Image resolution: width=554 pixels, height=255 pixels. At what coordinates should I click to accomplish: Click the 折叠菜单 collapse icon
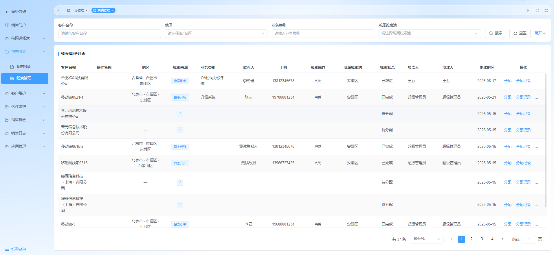[7, 249]
